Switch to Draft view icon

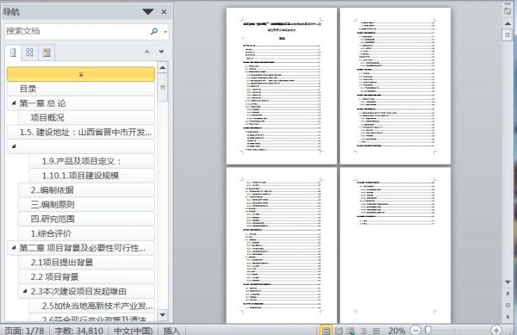tap(377, 331)
